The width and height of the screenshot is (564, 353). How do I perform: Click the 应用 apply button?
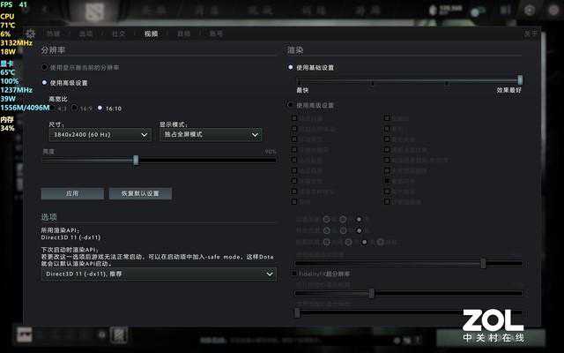tap(72, 192)
